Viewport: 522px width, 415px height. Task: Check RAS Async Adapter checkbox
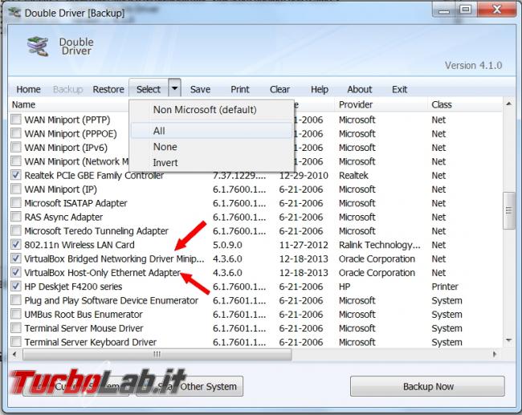tap(16, 217)
